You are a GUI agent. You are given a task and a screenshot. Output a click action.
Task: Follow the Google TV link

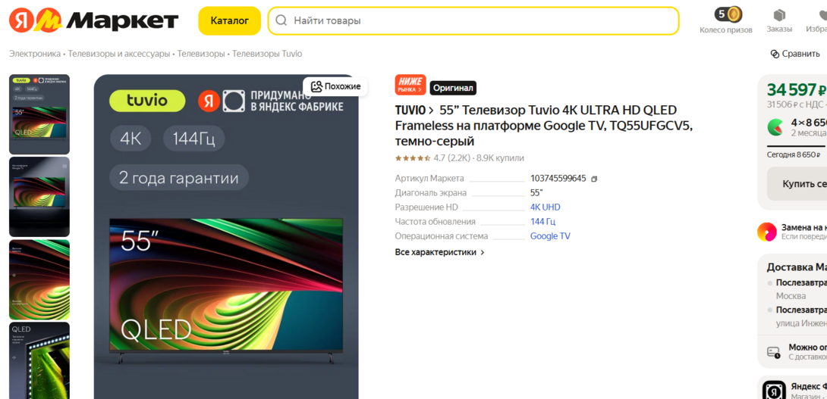click(550, 236)
